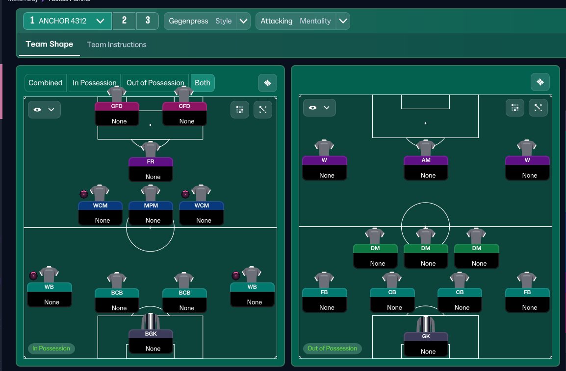Viewport: 566px width, 371px height.
Task: Toggle eye visibility on In Possession pitch
Action: 37,110
